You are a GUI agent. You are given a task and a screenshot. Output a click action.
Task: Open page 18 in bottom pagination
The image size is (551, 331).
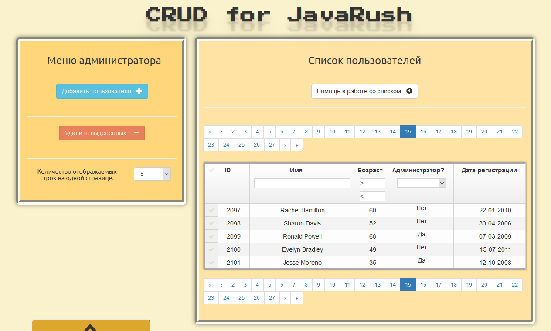454,285
